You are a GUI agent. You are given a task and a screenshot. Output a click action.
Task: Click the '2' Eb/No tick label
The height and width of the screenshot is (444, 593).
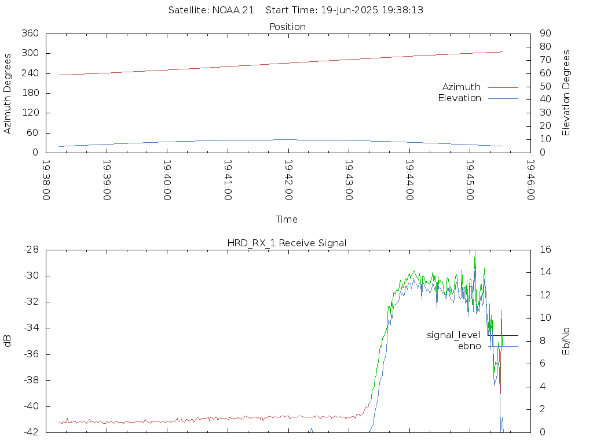[543, 410]
